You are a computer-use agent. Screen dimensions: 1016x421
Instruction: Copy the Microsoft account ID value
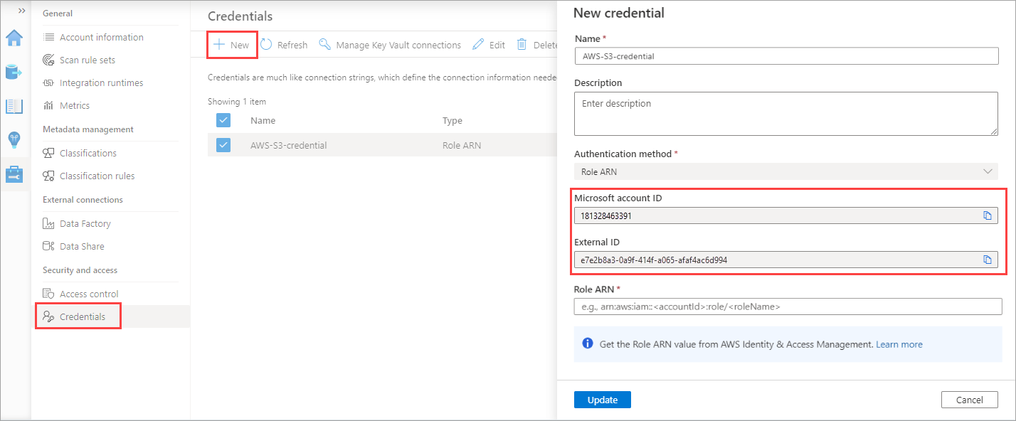(x=987, y=215)
